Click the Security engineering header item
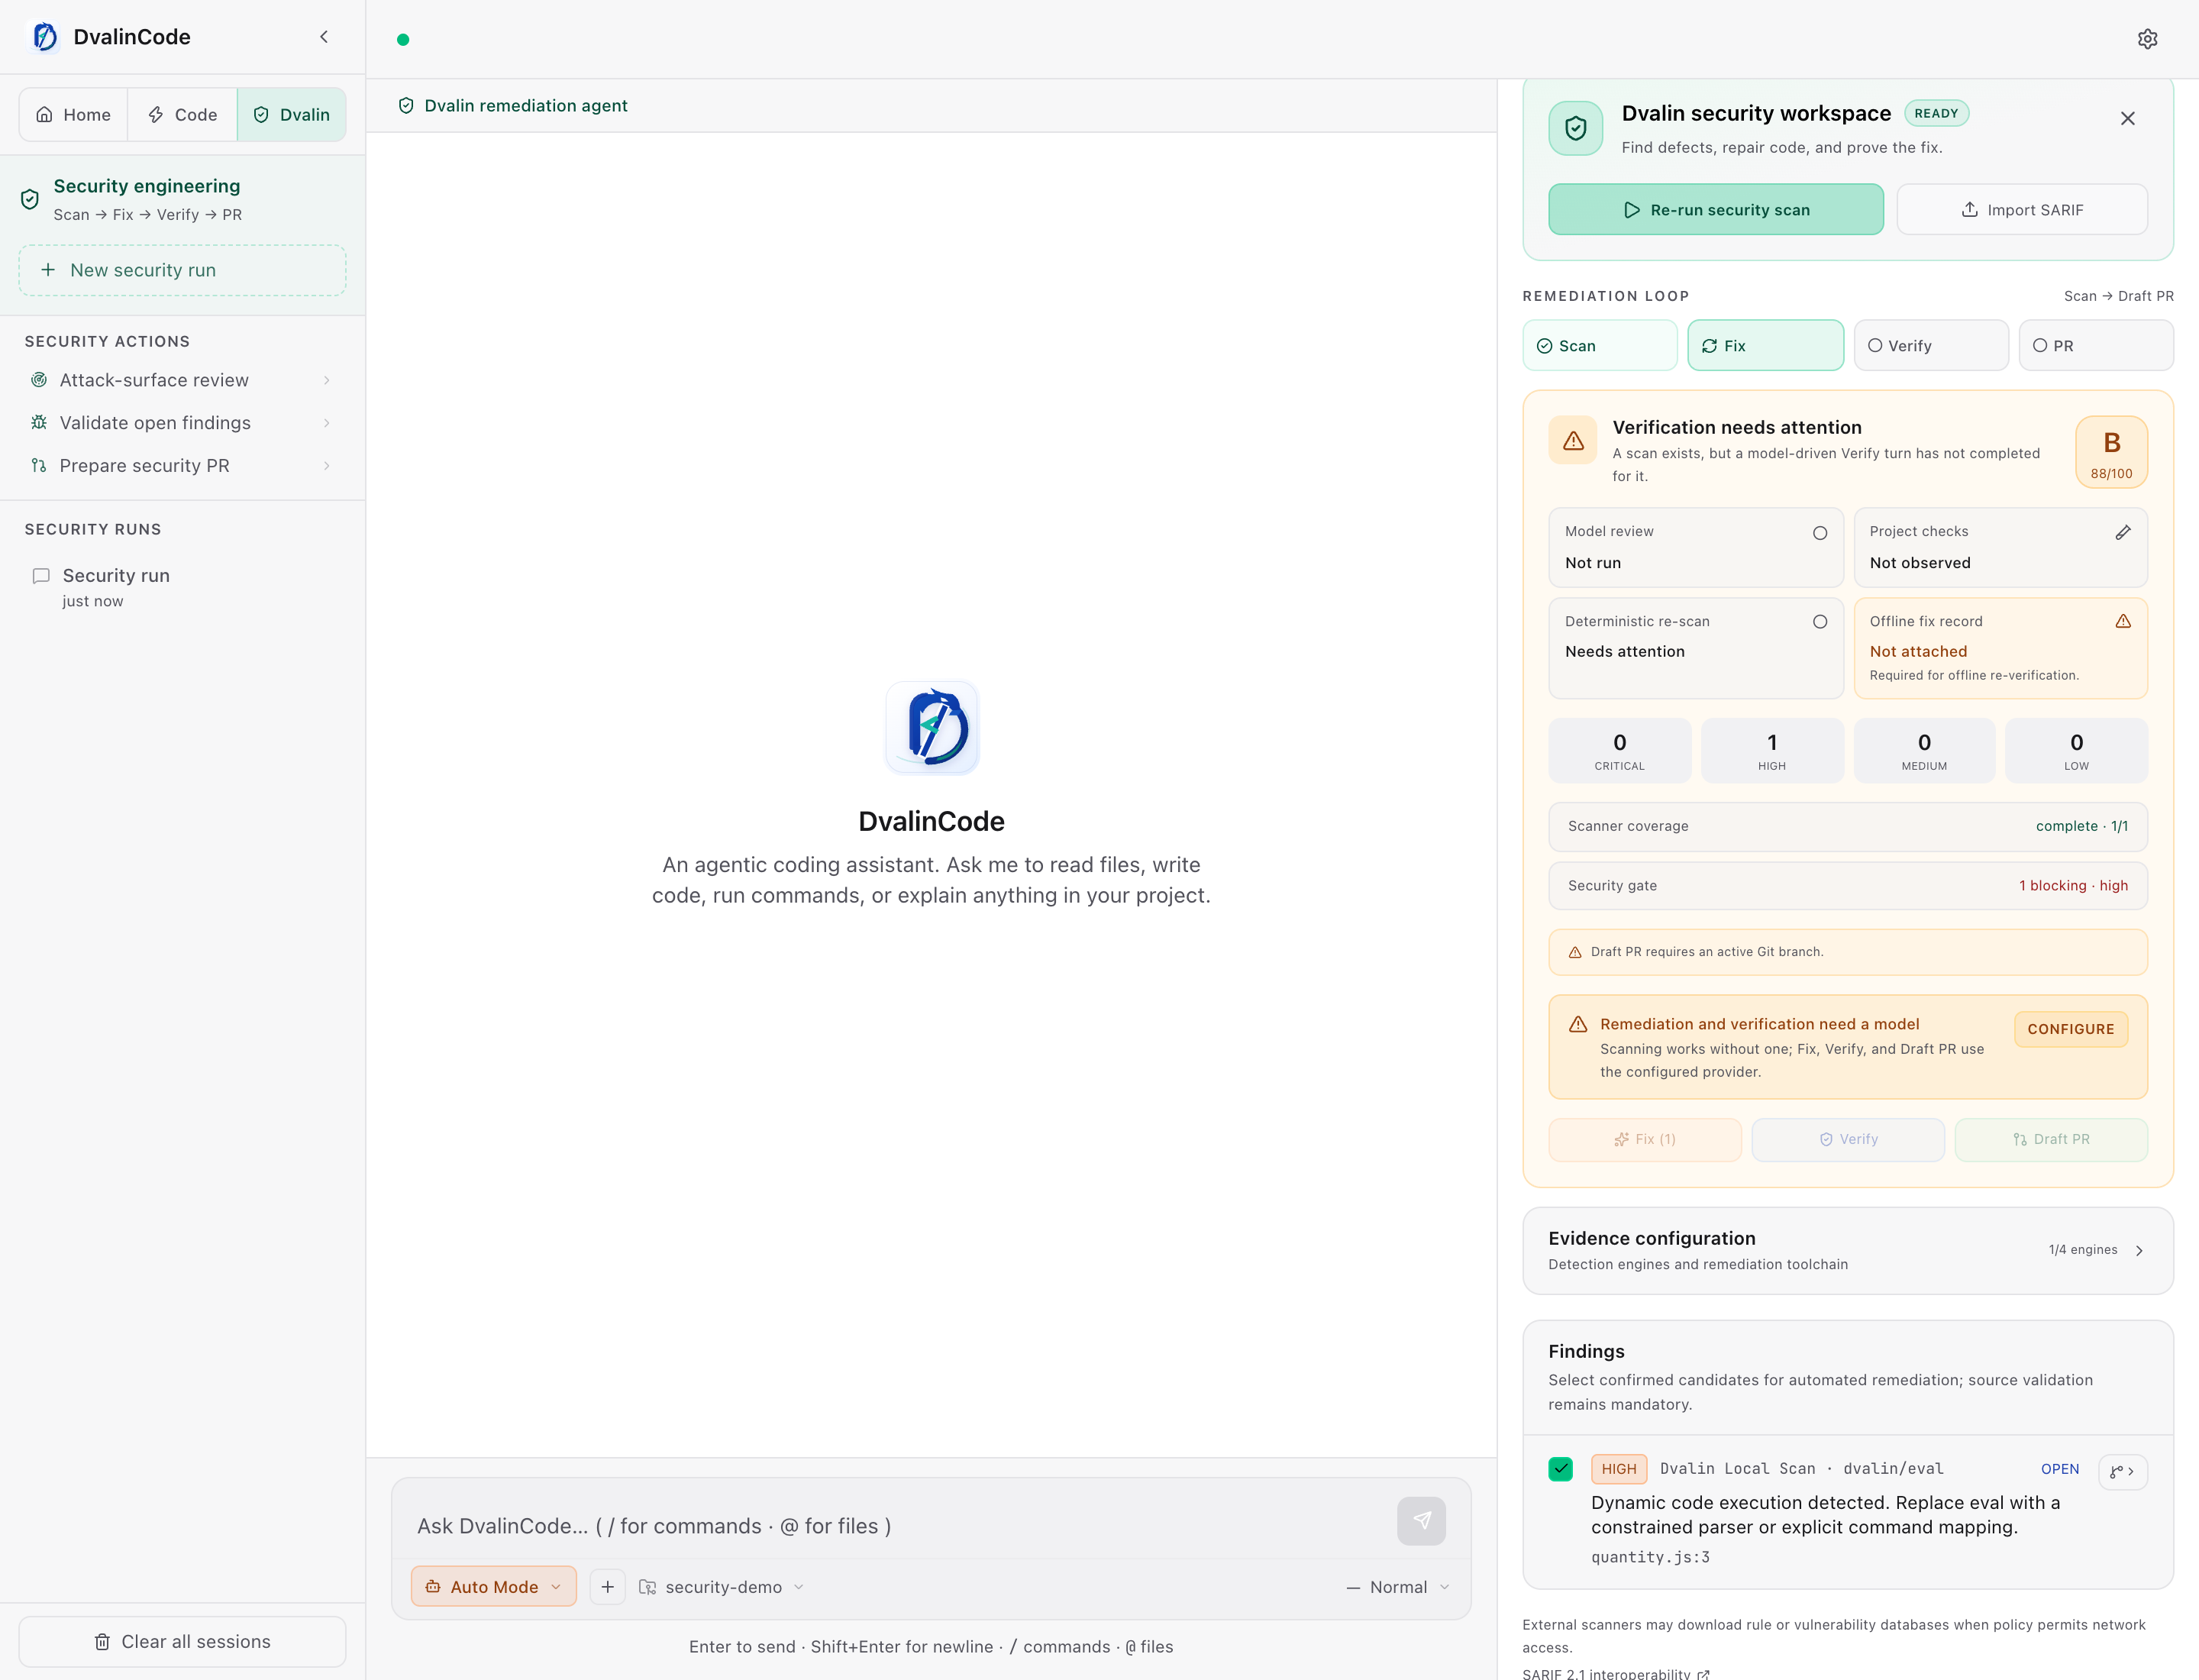 pyautogui.click(x=183, y=199)
